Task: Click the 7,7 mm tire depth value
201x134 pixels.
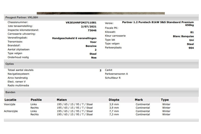Action: pyautogui.click(x=114, y=111)
